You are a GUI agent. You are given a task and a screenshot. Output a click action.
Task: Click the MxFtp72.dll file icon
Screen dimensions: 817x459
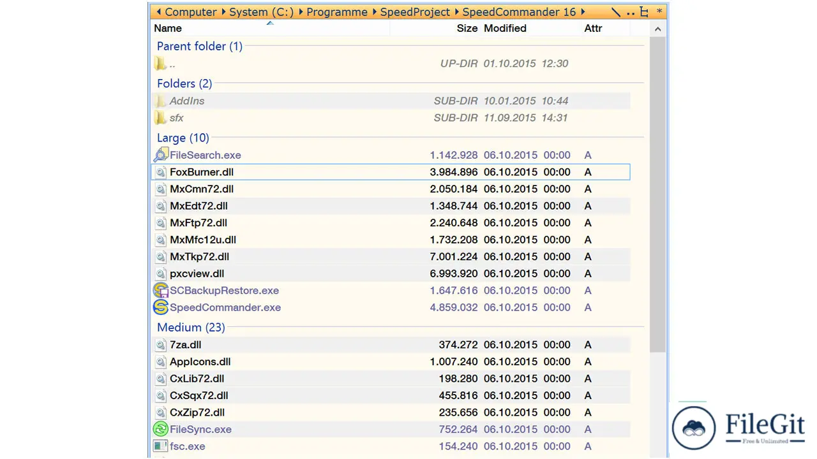[161, 223]
